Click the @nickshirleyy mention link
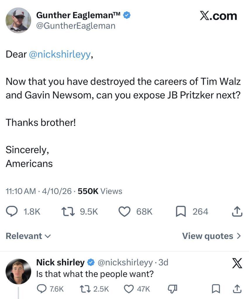 pyautogui.click(x=60, y=55)
